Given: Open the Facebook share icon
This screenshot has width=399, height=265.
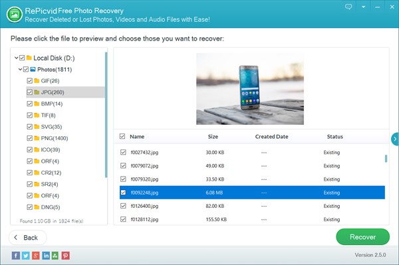Looking at the screenshot, I should pyautogui.click(x=15, y=255).
